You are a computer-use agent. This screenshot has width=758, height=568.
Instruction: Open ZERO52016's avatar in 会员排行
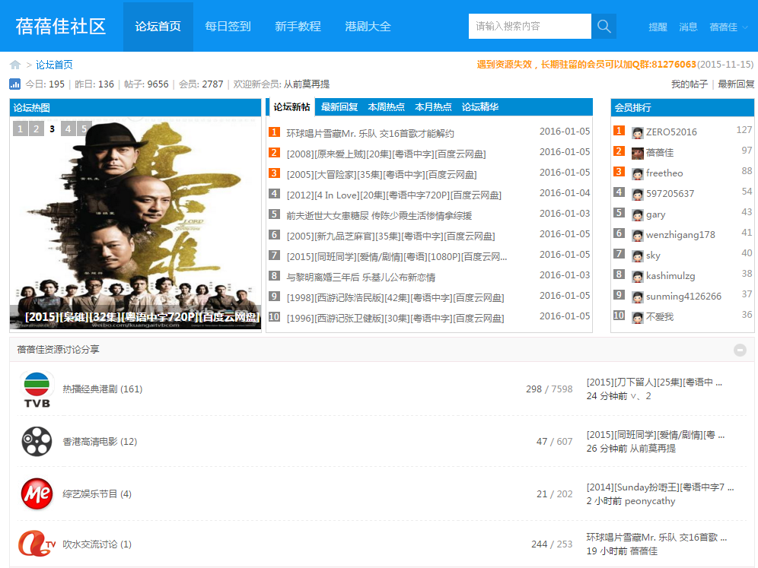click(637, 132)
